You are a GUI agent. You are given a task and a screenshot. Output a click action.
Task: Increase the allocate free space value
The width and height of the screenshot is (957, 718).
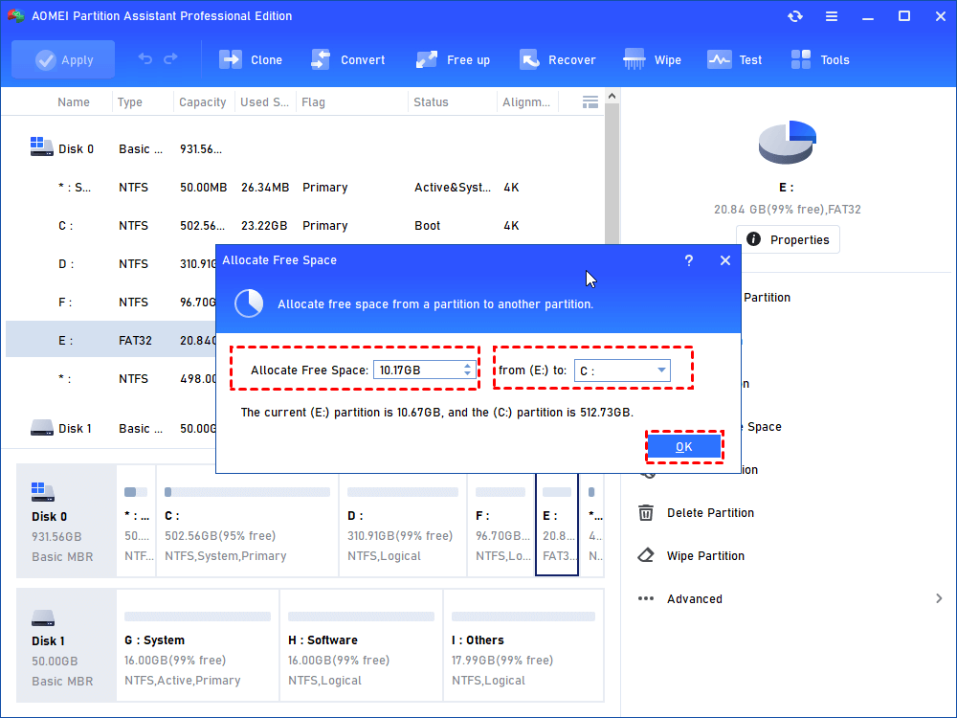468,366
